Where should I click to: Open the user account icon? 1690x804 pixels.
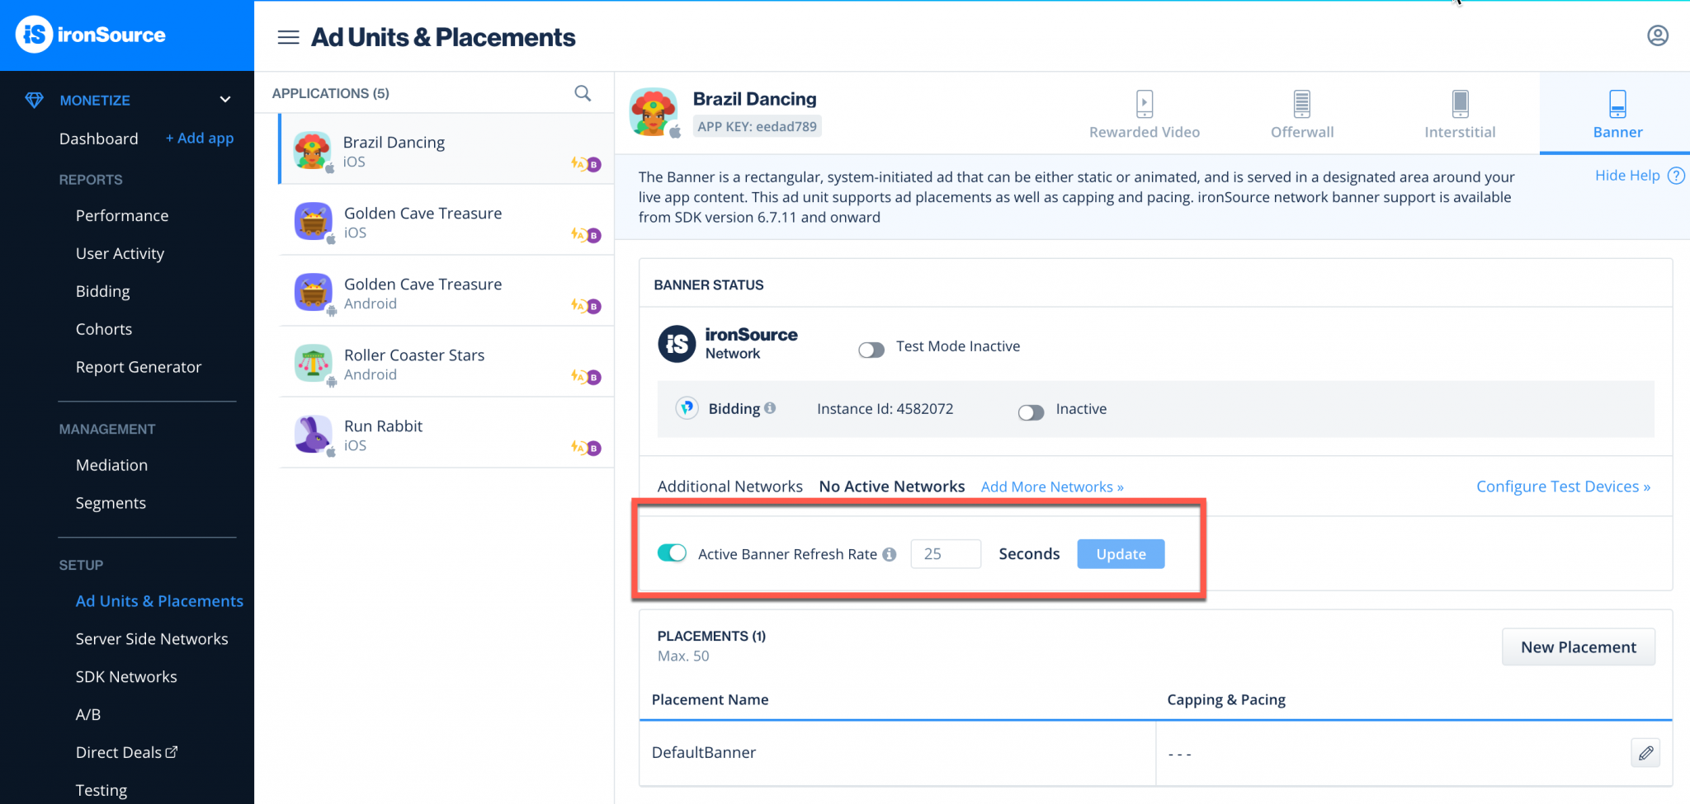click(x=1658, y=35)
